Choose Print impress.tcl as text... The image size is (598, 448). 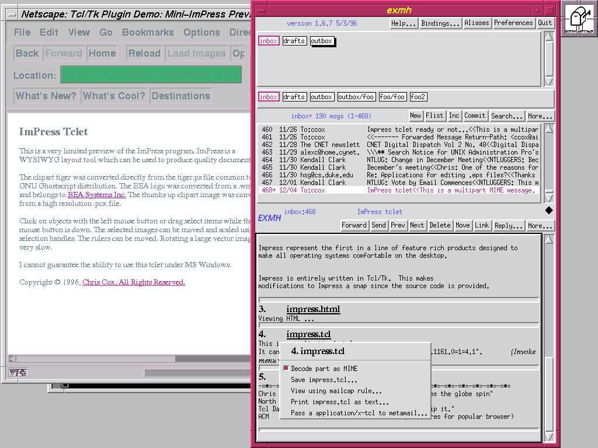click(x=339, y=402)
